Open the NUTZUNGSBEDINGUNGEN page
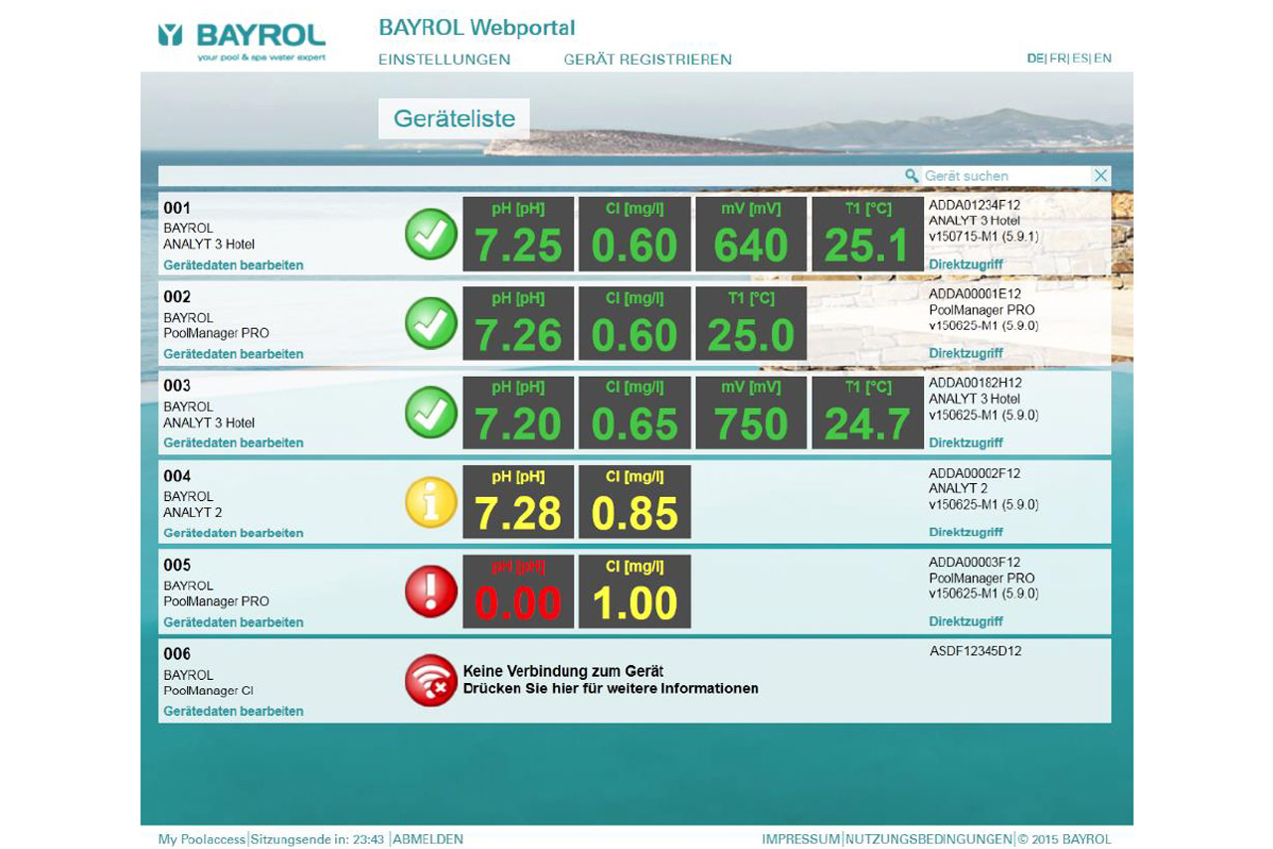 (929, 839)
